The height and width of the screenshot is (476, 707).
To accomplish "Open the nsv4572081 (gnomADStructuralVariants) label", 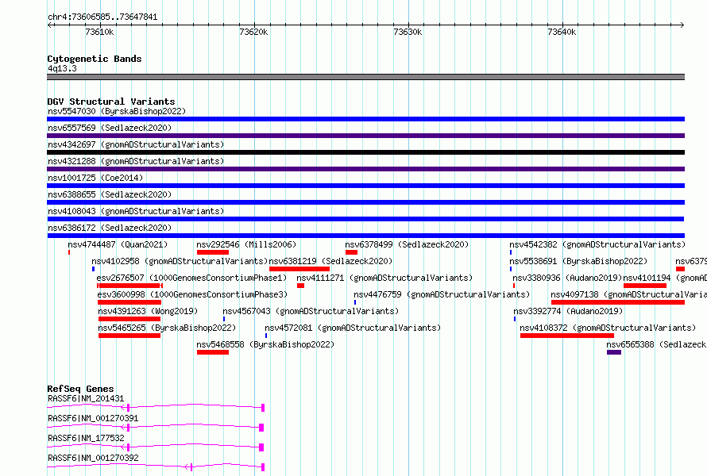I will pos(353,328).
